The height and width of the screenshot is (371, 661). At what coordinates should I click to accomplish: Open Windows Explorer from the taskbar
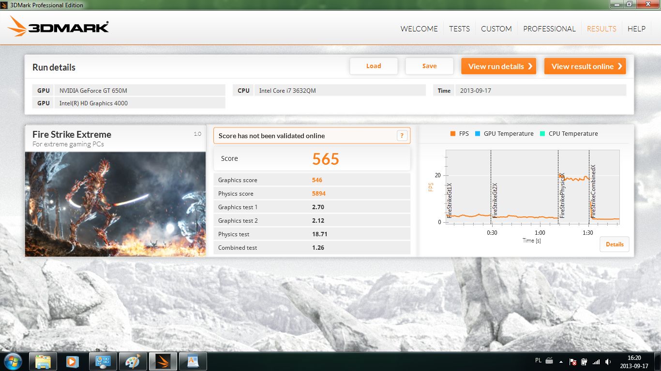[43, 361]
